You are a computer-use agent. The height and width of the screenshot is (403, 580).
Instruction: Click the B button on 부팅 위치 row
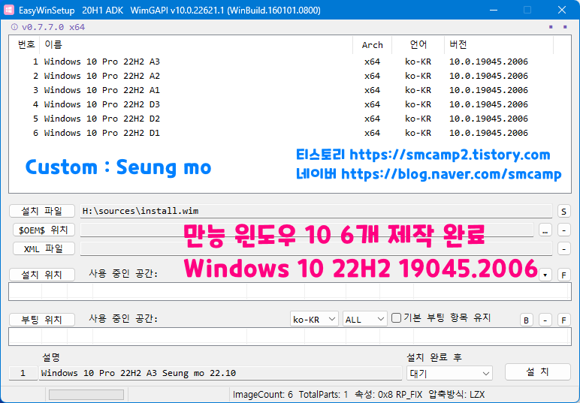[x=527, y=320]
